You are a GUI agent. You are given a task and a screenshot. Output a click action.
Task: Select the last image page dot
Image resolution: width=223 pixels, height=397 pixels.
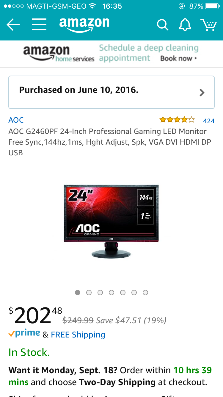pos(145,293)
